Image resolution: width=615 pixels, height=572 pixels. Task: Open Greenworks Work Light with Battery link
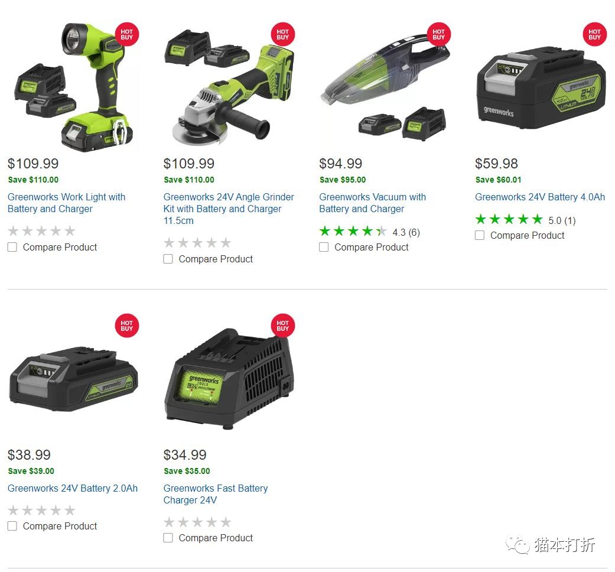66,203
